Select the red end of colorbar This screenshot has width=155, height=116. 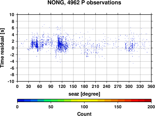(x=148, y=101)
